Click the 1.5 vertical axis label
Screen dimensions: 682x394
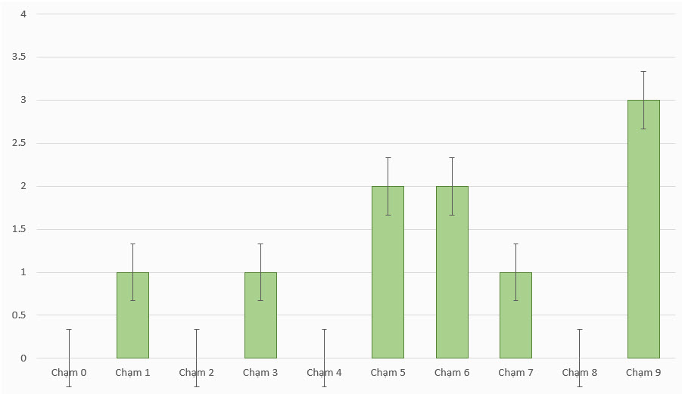[x=19, y=229]
